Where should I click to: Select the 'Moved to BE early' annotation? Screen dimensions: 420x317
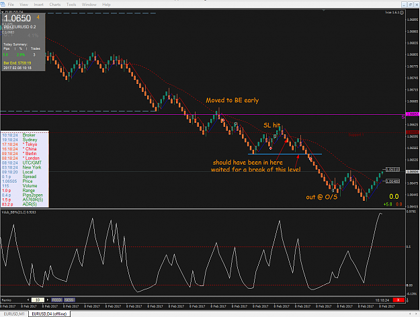tap(233, 100)
